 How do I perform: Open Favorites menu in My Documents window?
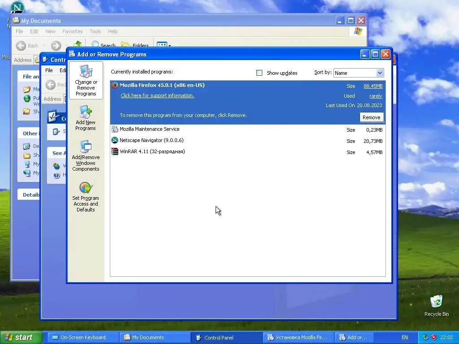(x=72, y=31)
